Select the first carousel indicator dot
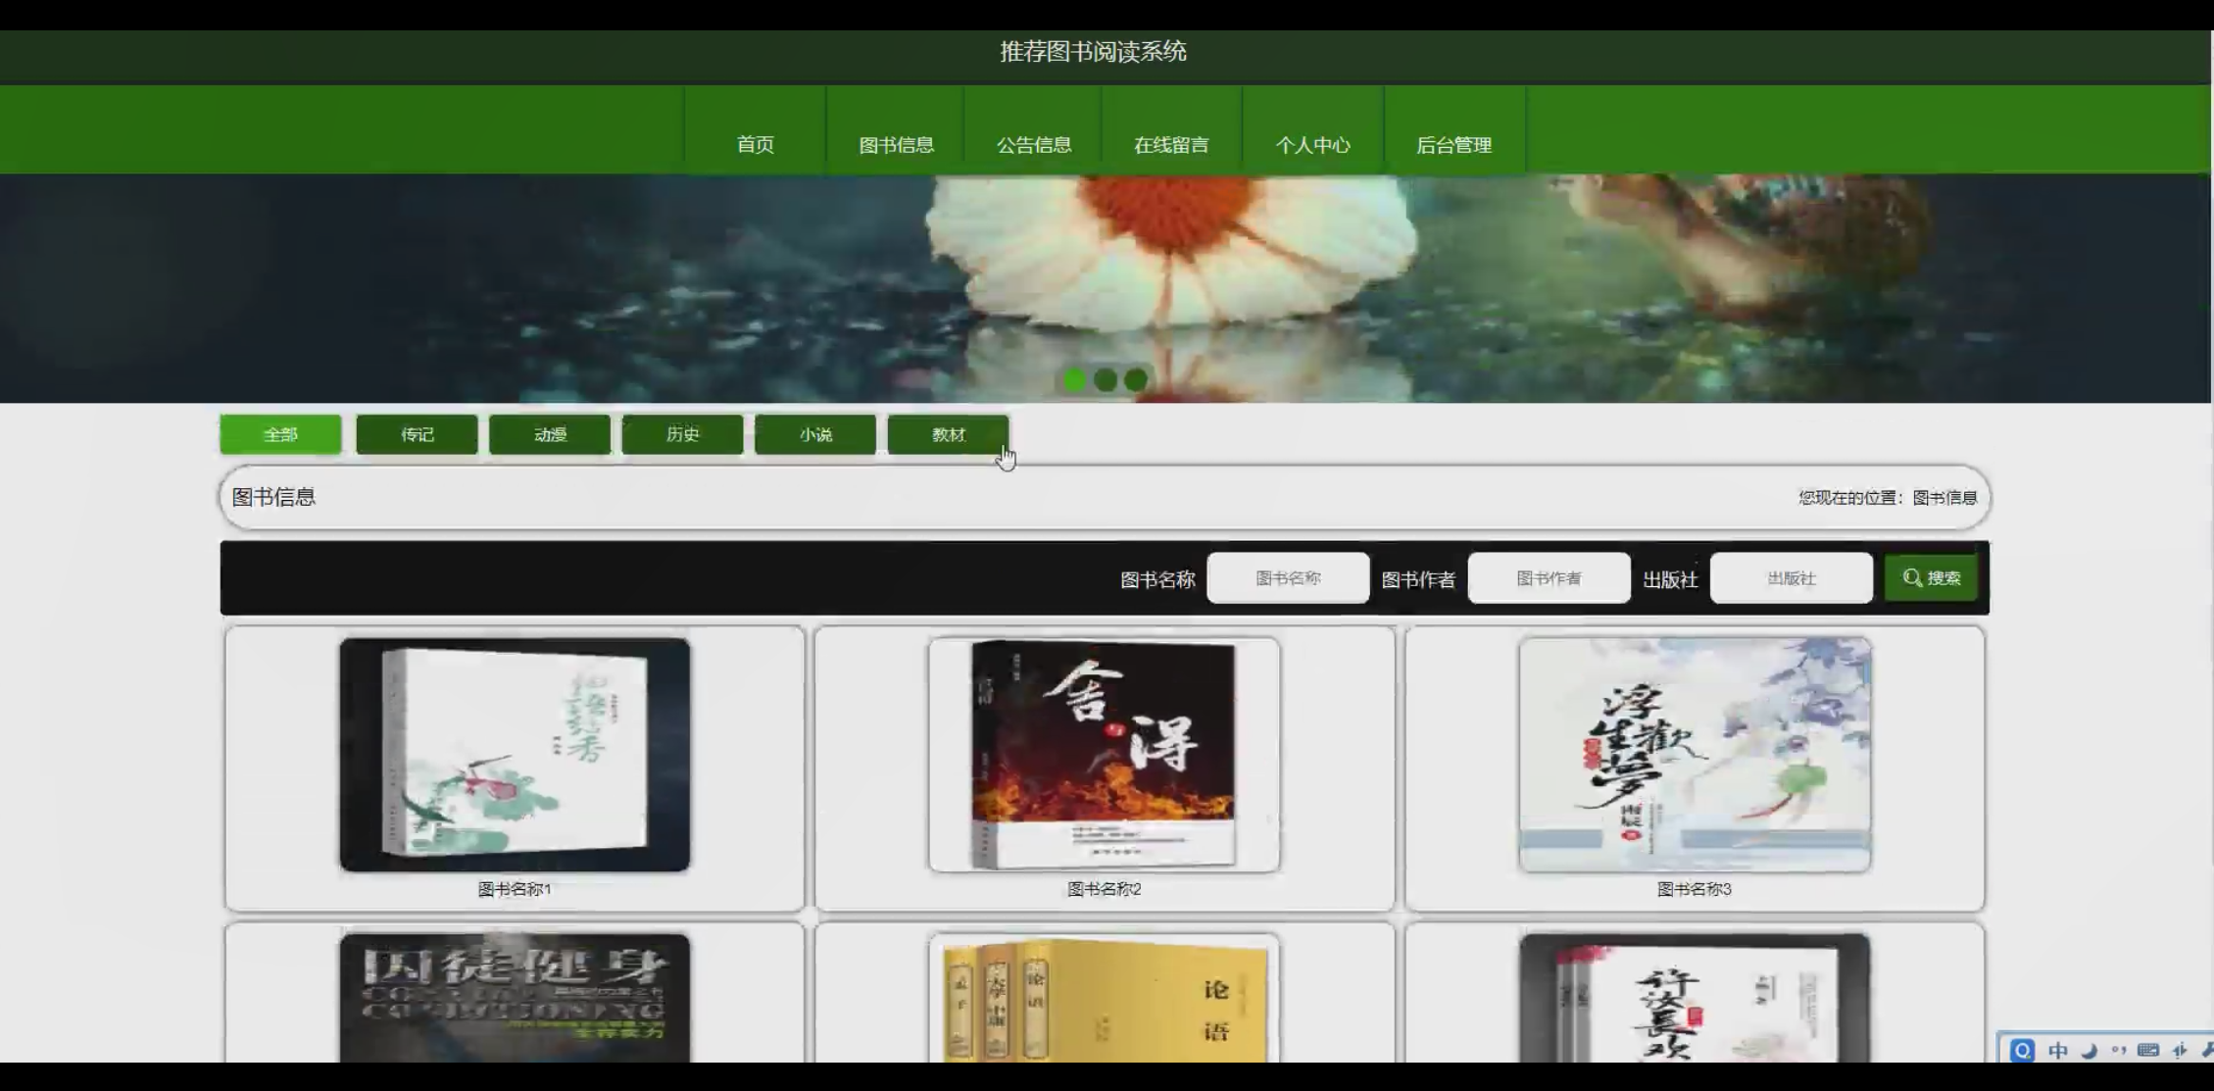2214x1091 pixels. click(x=1074, y=380)
